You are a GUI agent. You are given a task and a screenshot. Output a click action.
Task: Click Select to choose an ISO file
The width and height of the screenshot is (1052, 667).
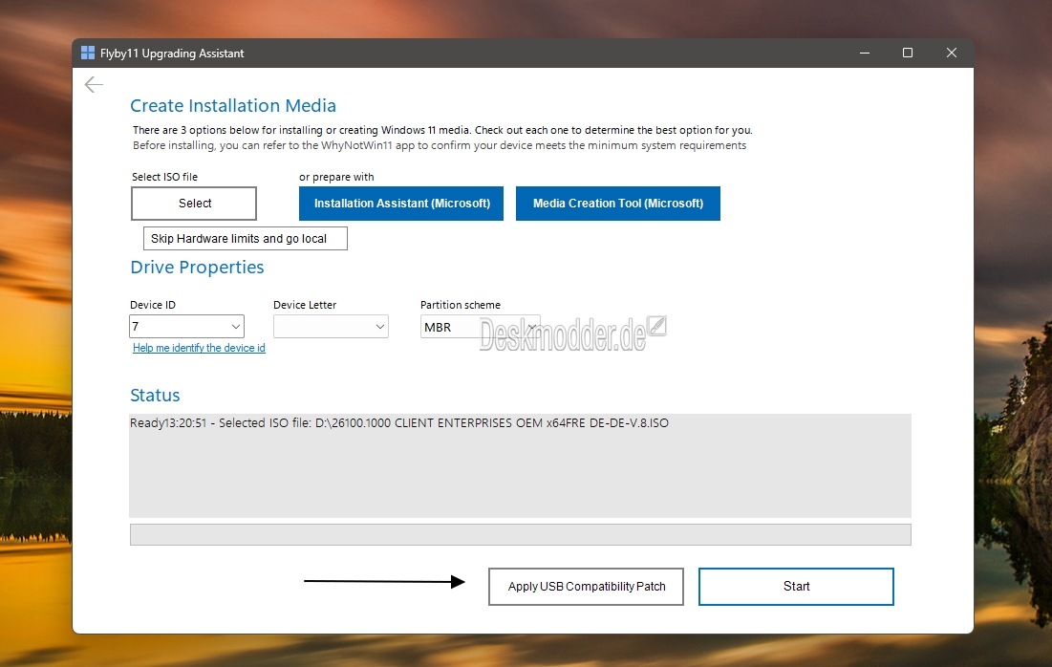pyautogui.click(x=194, y=204)
